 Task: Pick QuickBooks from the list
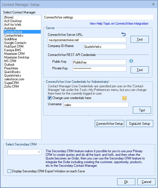(x=22, y=72)
